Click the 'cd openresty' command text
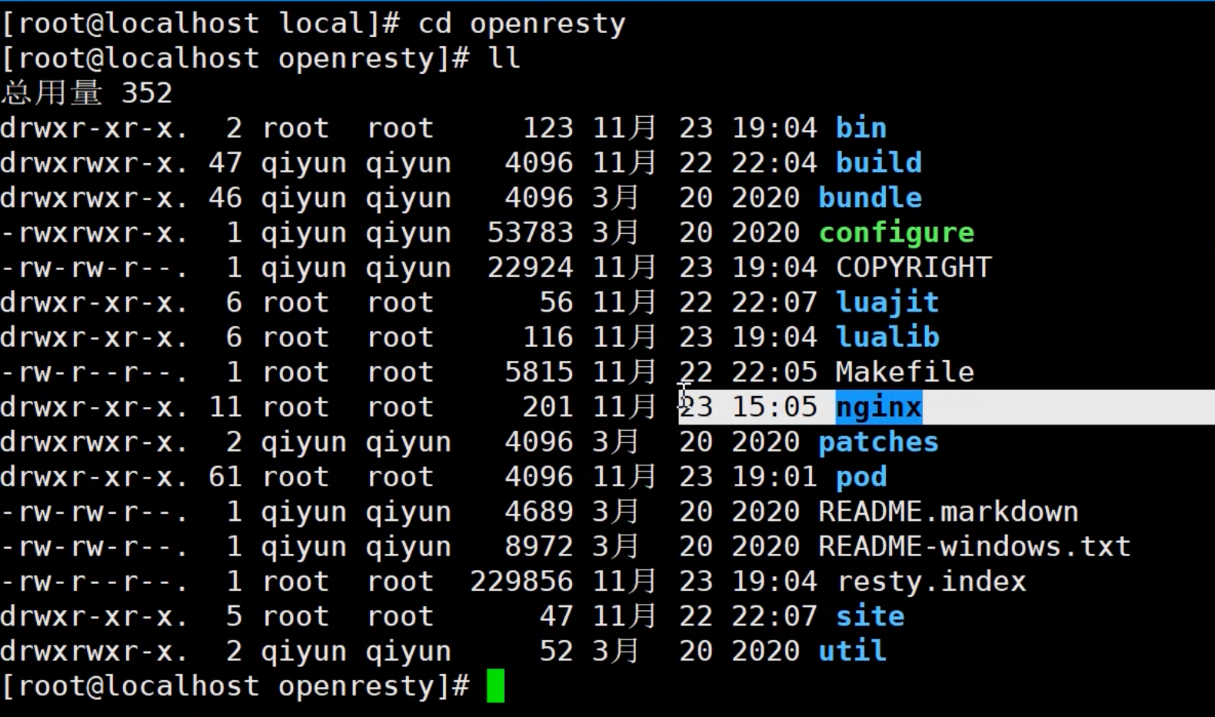Viewport: 1215px width, 717px height. (x=522, y=24)
